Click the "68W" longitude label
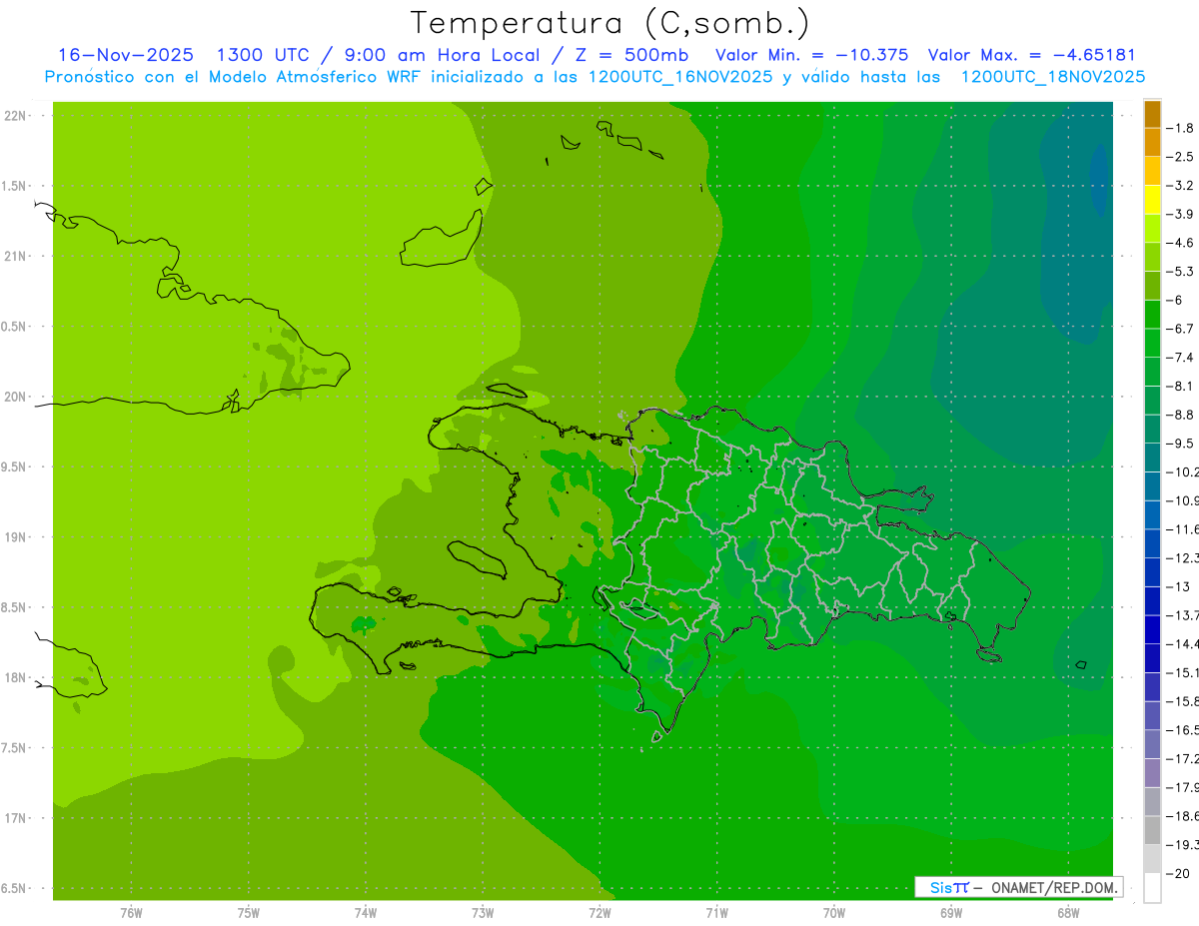 tap(1068, 913)
